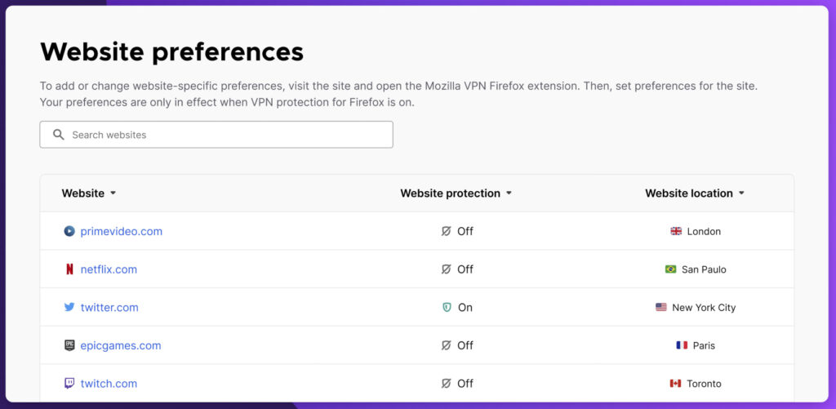Viewport: 836px width, 409px height.
Task: Toggle protection Off status for primevideo.com
Action: (457, 231)
